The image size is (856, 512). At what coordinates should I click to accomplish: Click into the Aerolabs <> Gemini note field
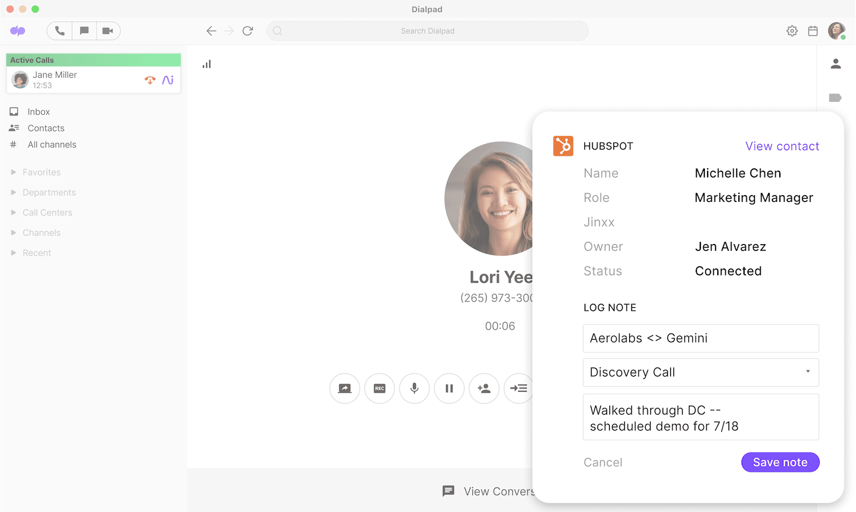pyautogui.click(x=701, y=338)
